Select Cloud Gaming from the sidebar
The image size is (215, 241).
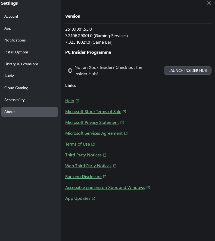pos(16,88)
